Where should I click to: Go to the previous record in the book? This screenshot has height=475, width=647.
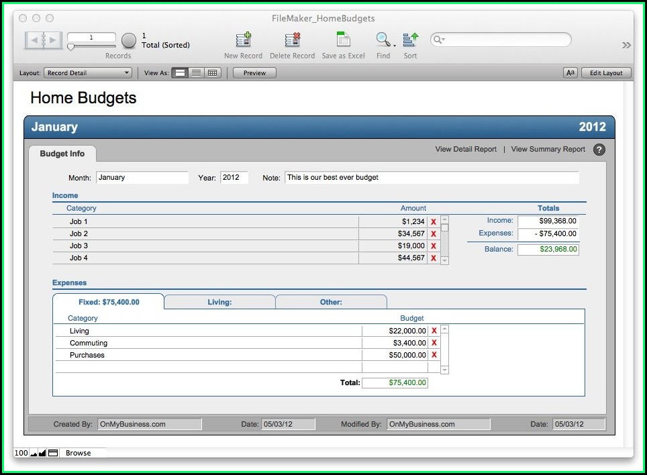click(34, 40)
